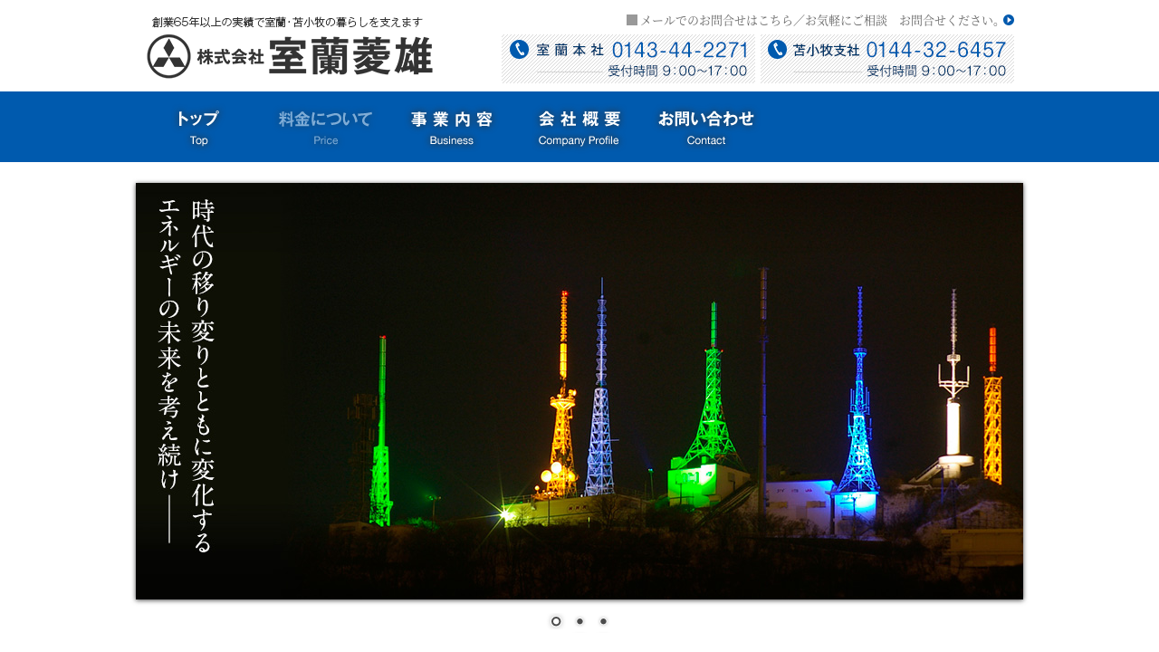Click the vertical slogan text on the slide

tap(186, 371)
